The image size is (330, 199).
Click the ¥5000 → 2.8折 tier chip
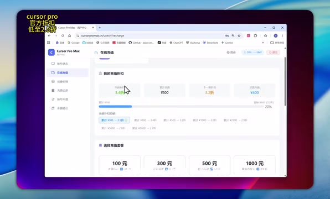tap(113, 128)
